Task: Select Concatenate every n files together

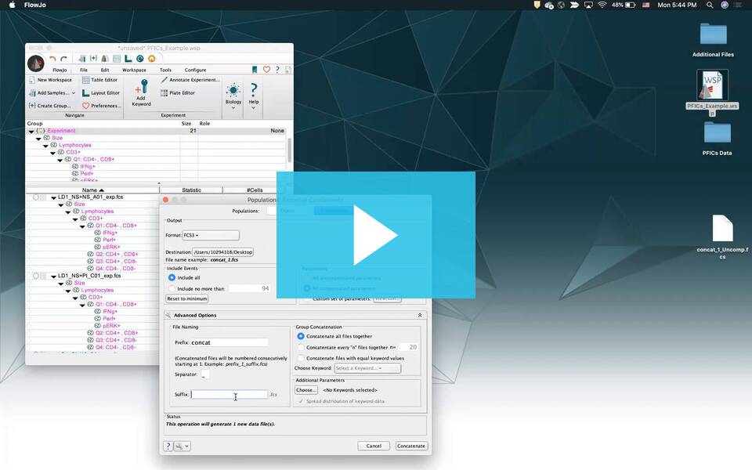Action: coord(301,347)
